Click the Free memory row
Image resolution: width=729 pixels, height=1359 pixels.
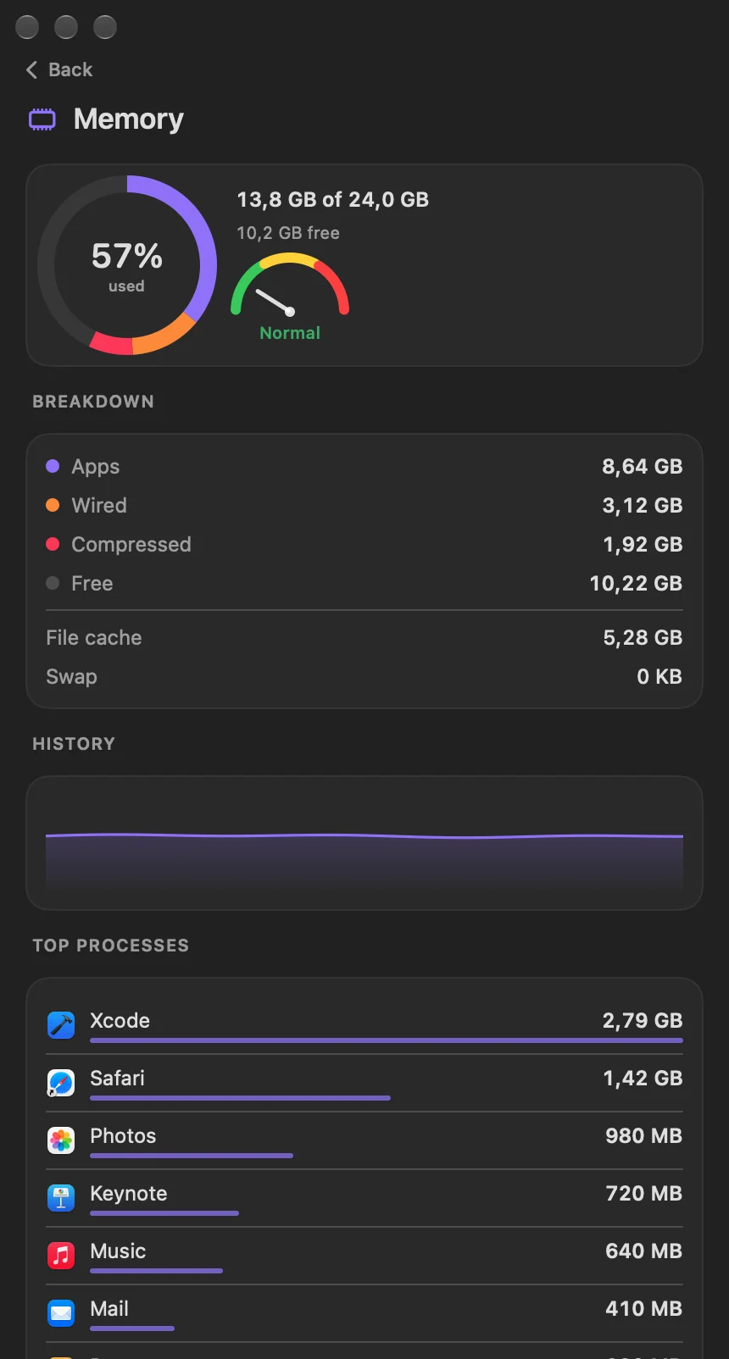point(364,583)
